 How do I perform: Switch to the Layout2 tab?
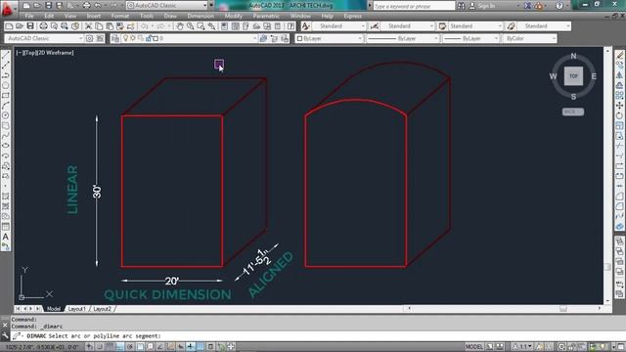click(102, 309)
